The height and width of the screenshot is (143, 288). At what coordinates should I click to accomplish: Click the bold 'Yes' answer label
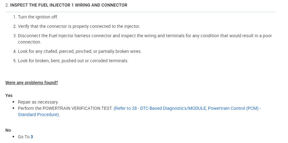[x=9, y=95]
